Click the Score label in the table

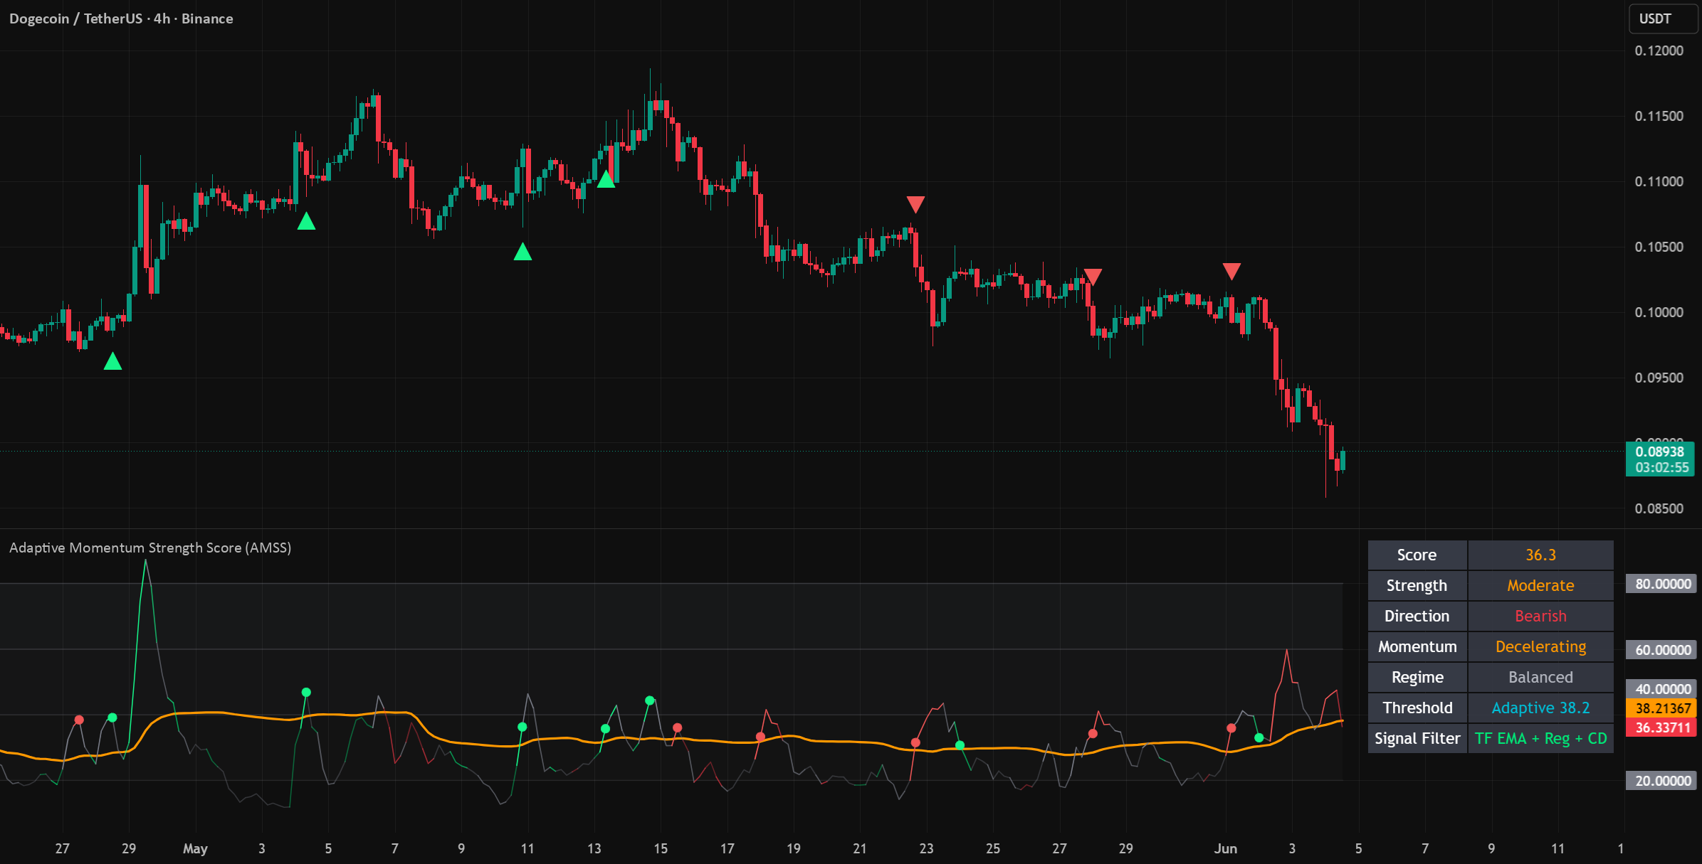(x=1417, y=555)
